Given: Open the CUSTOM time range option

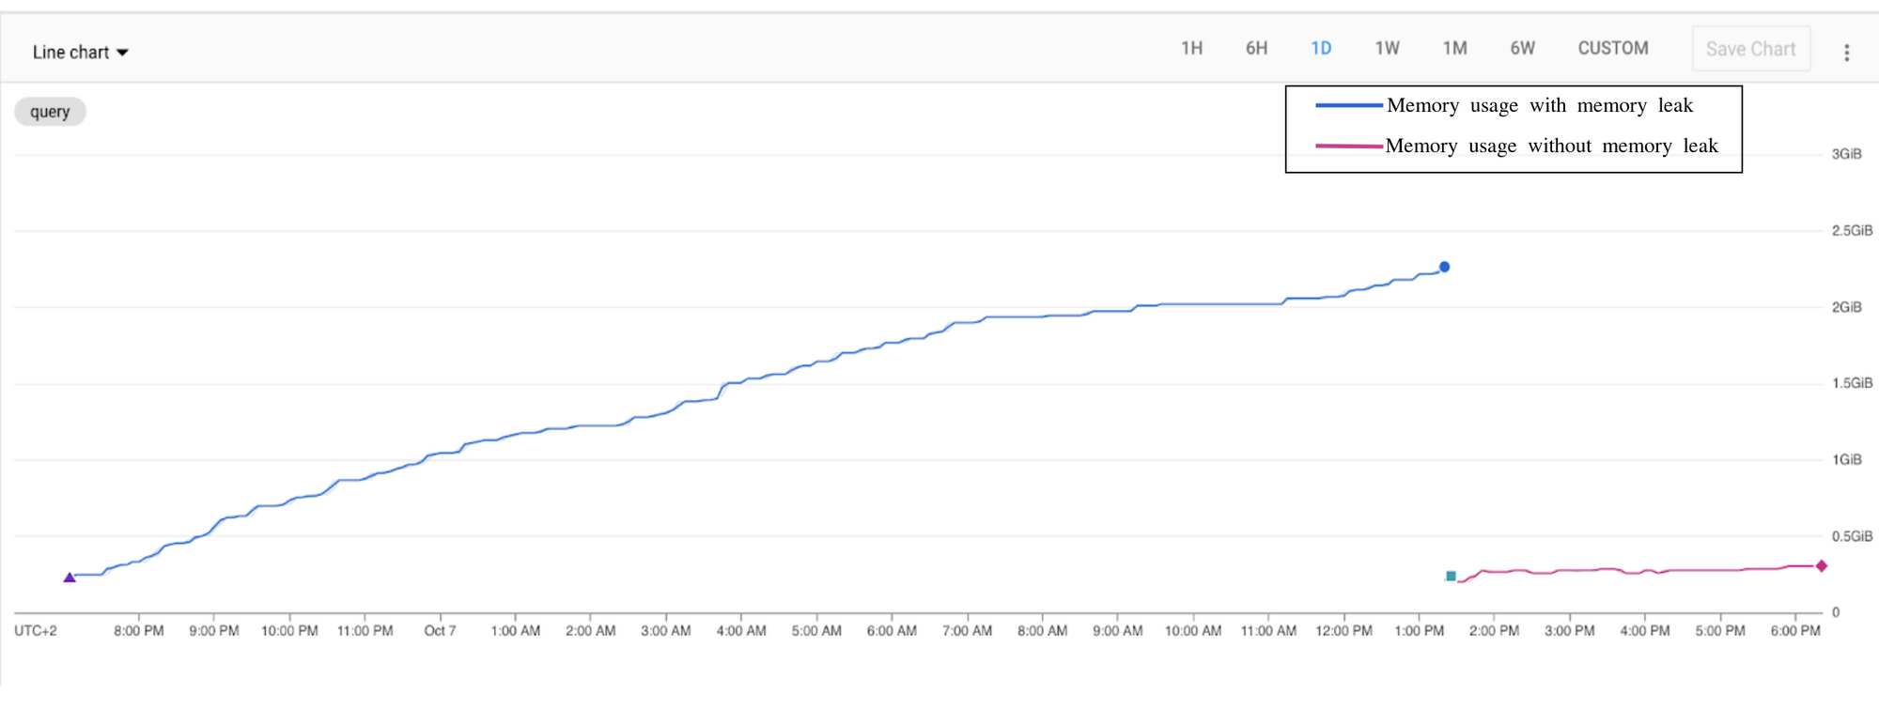Looking at the screenshot, I should coord(1612,49).
